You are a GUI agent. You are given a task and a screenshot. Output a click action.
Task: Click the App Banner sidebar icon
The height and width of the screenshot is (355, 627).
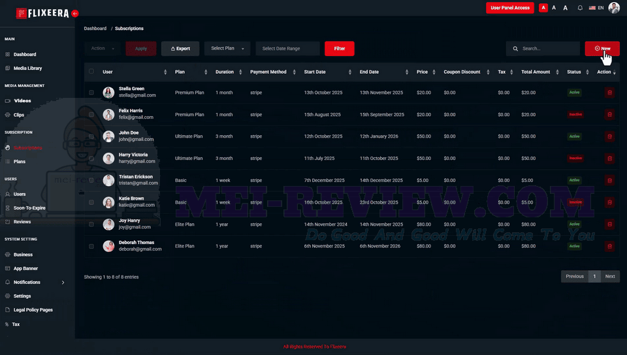point(8,268)
